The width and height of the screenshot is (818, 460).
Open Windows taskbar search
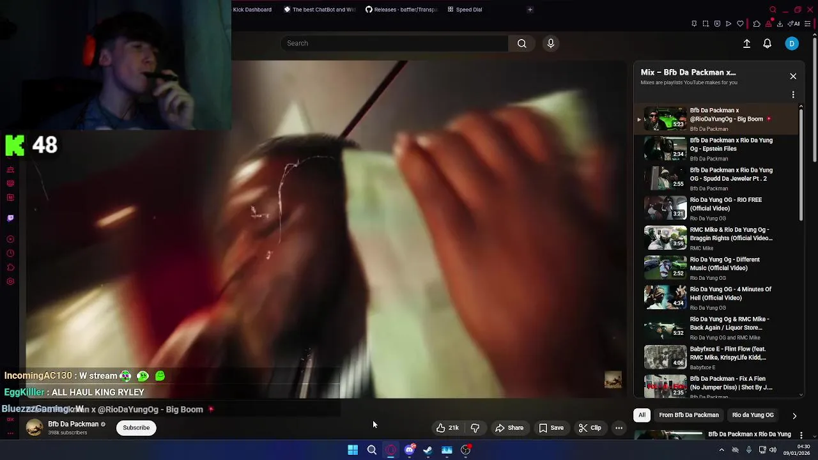click(371, 450)
